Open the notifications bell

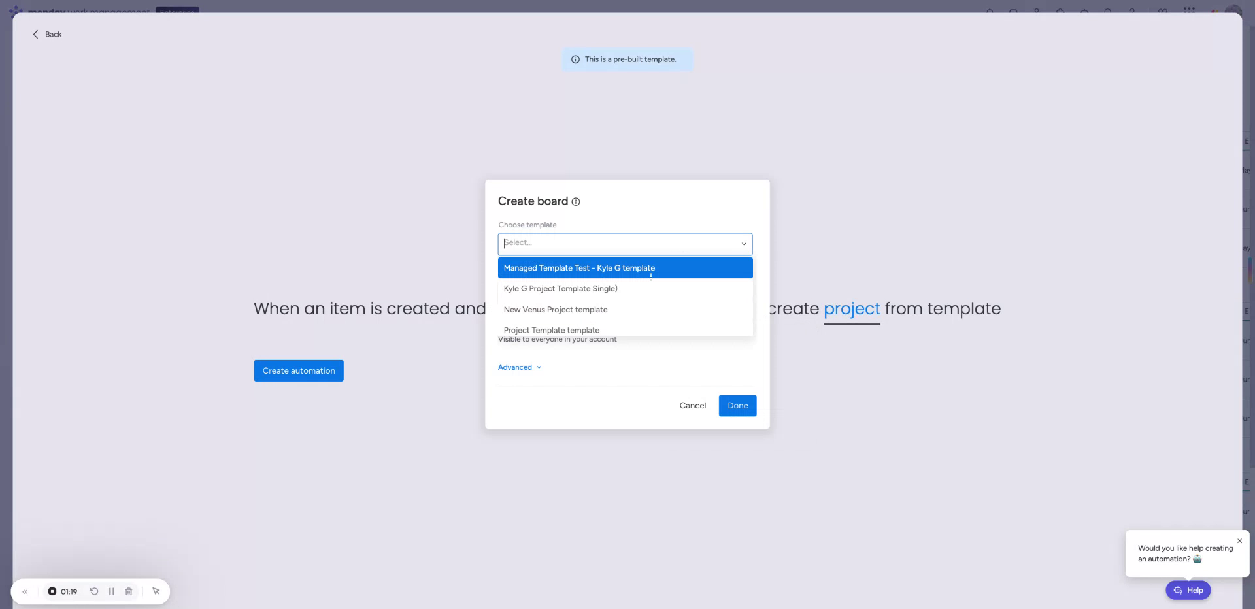pos(990,11)
